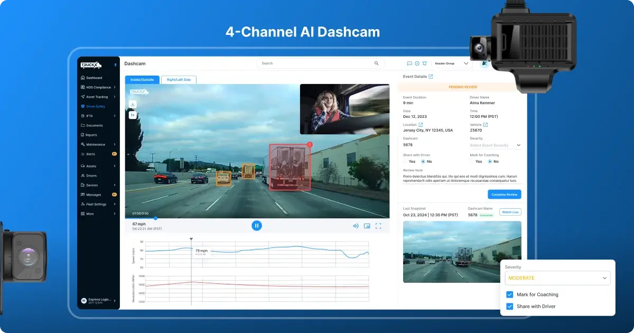Enter fullscreen video mode
The image size is (634, 333).
click(x=378, y=226)
